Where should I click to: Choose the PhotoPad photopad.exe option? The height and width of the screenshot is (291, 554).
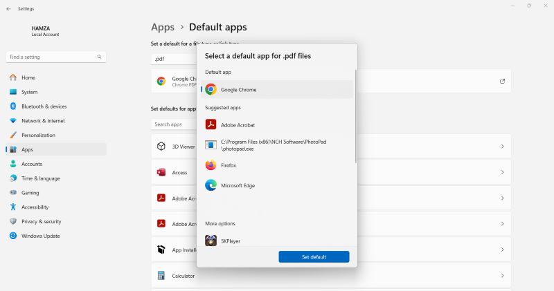point(277,145)
